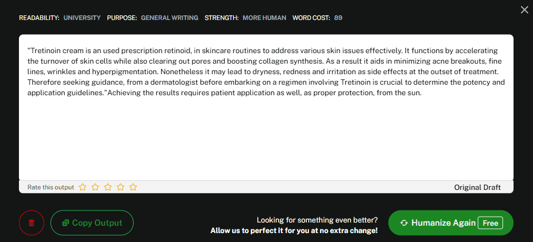533x242 pixels.
Task: Choose the fifth star for top rating
Action: [133, 187]
